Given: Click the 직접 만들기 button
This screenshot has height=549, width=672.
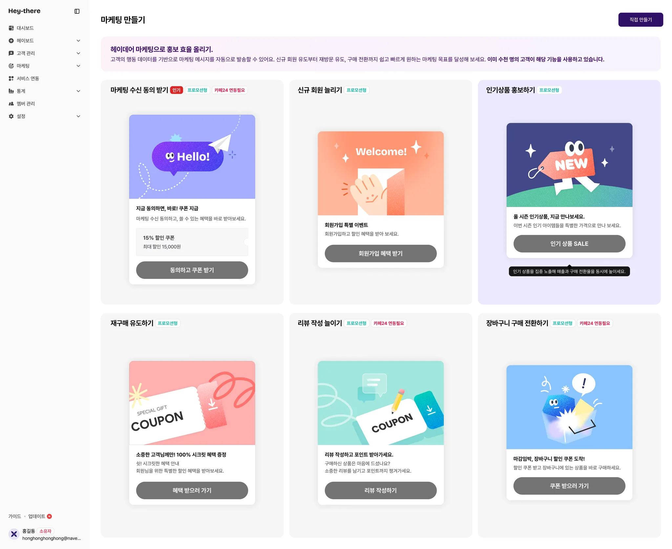Looking at the screenshot, I should click(x=640, y=20).
